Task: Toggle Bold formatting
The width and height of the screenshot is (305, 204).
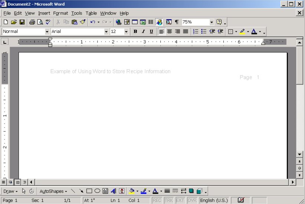Action: (x=135, y=32)
